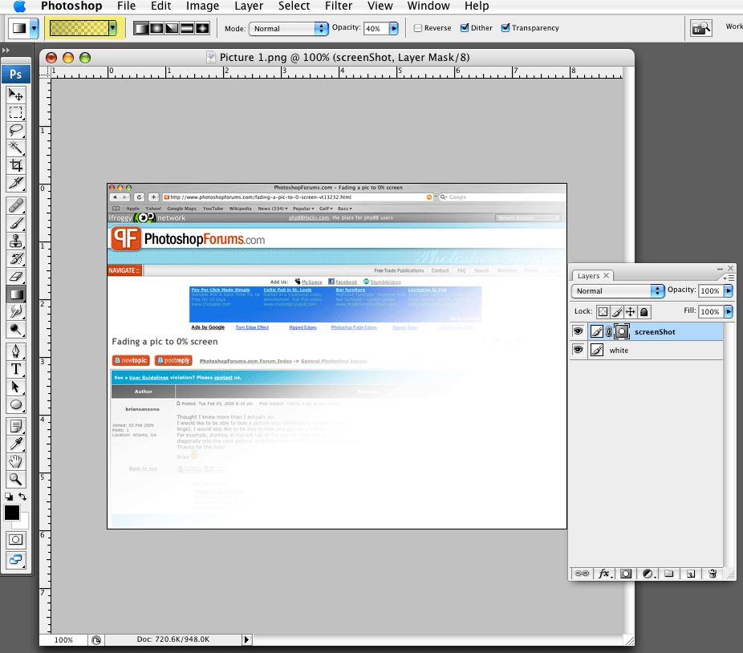
Task: Hide the screenShot layer via eye icon
Action: point(578,331)
